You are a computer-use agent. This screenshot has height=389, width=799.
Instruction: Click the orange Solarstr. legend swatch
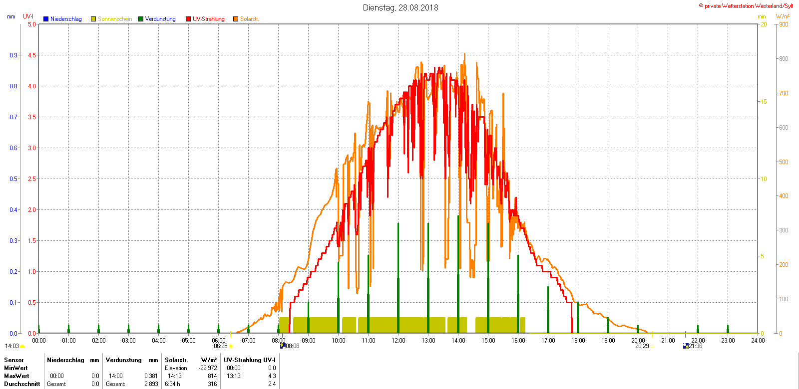(x=236, y=19)
